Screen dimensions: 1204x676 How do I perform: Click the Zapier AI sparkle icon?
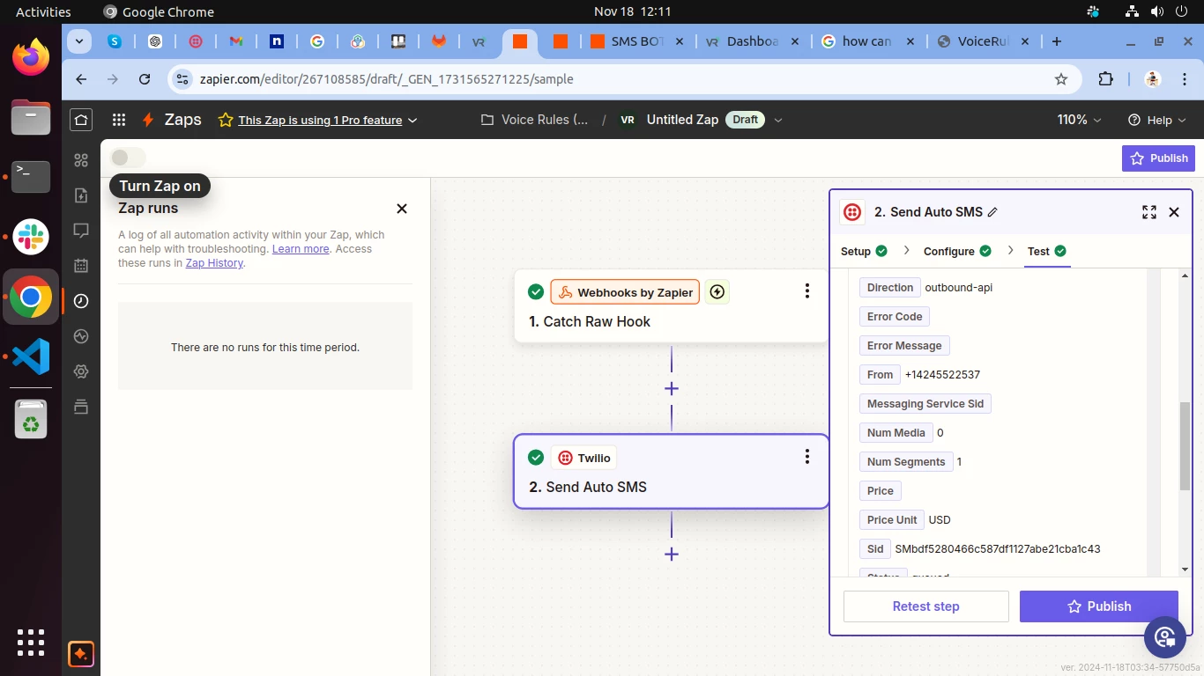pos(81,654)
